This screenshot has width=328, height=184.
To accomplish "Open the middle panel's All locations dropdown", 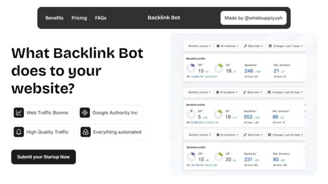I will [x=227, y=92].
